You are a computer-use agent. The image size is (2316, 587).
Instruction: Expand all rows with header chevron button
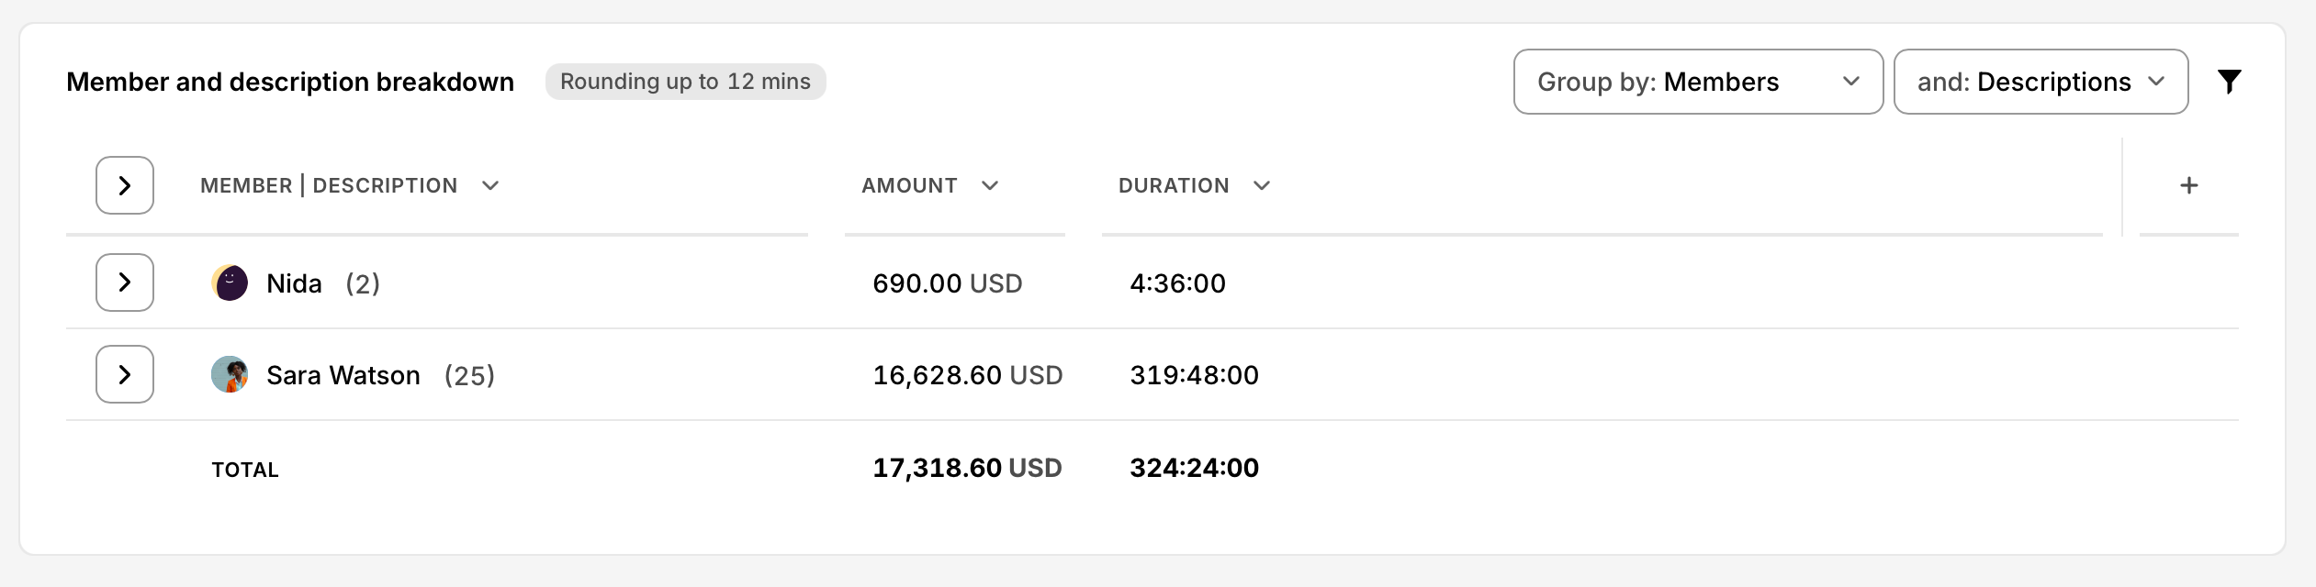125,185
